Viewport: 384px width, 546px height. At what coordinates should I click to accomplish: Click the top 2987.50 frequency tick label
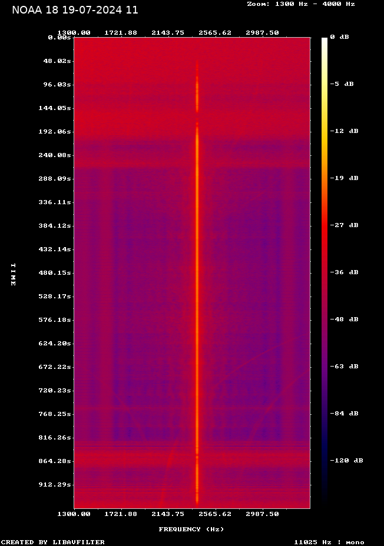coord(262,32)
